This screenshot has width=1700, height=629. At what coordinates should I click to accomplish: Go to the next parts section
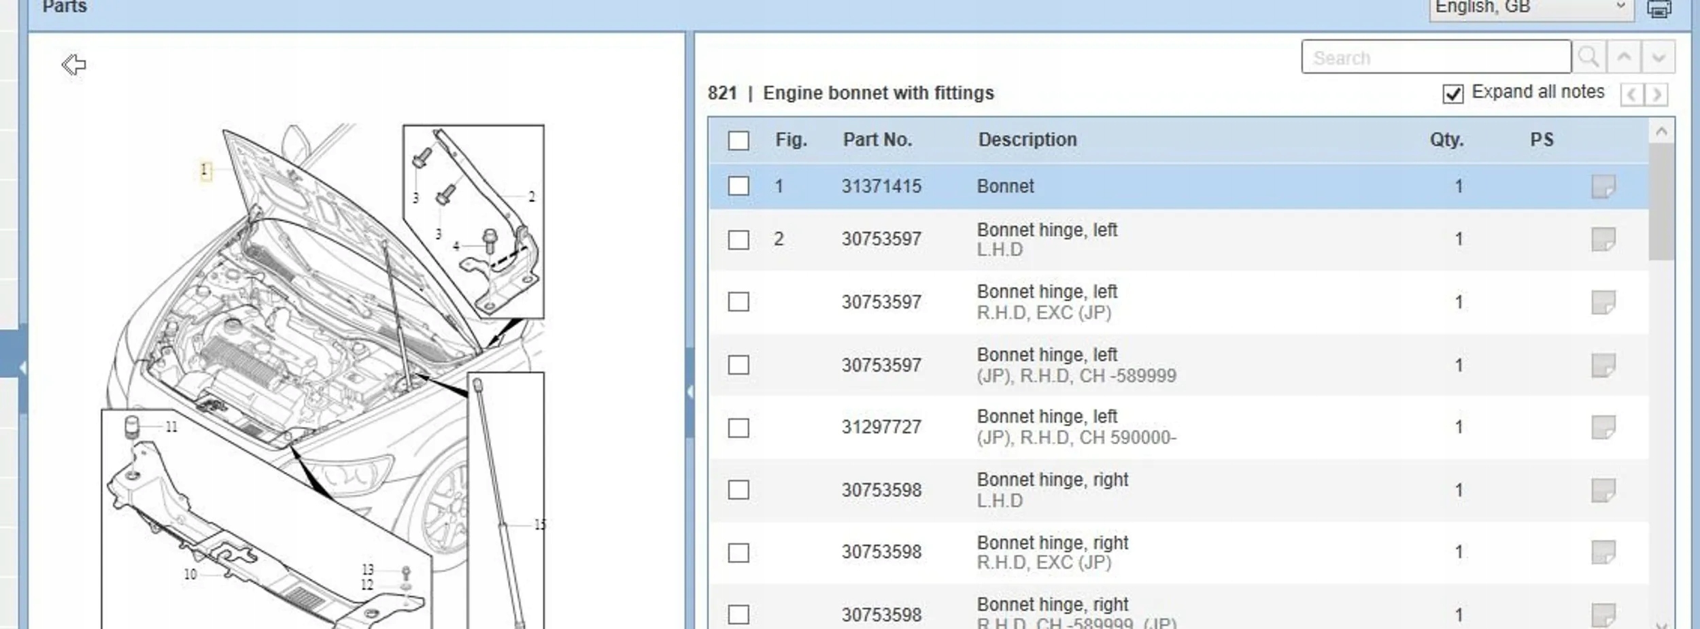click(1657, 95)
